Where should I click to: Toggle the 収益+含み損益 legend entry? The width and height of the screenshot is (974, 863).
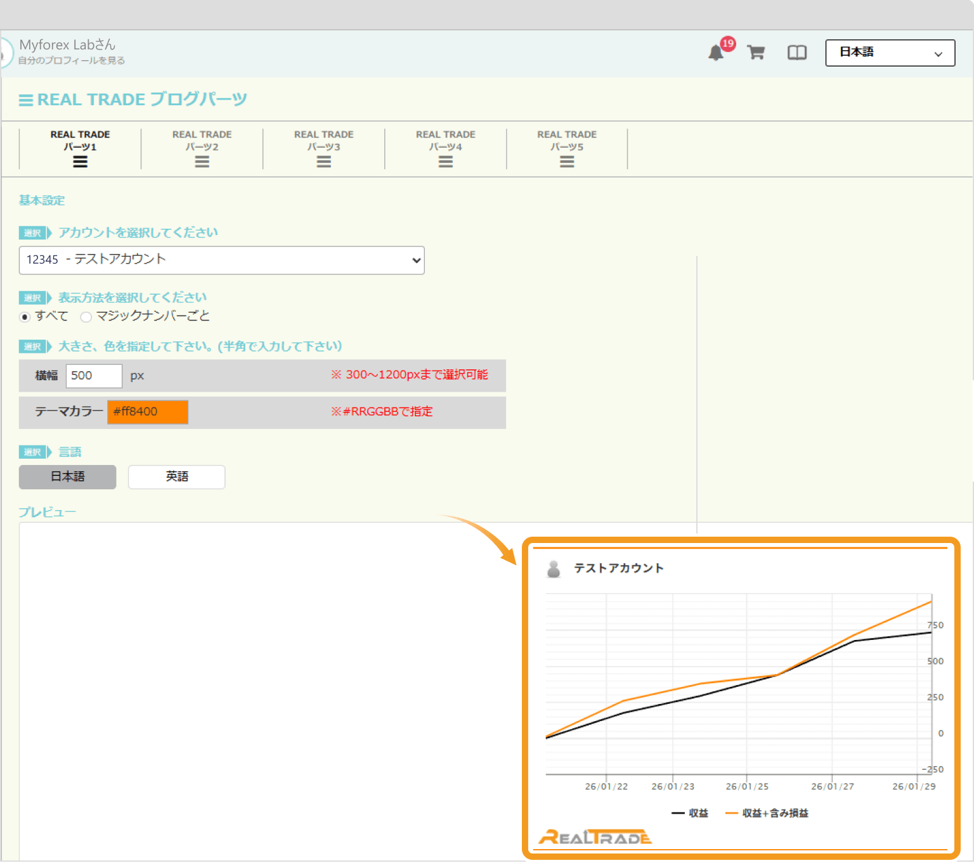pyautogui.click(x=766, y=813)
